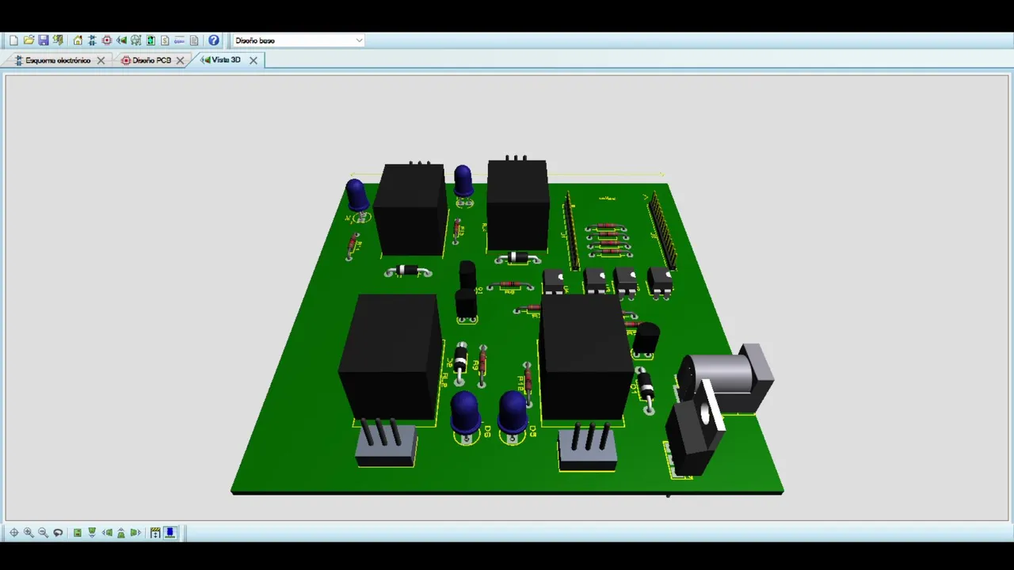This screenshot has height=570, width=1014.
Task: Open the 'Diseño base' variant dropdown
Action: [298, 40]
